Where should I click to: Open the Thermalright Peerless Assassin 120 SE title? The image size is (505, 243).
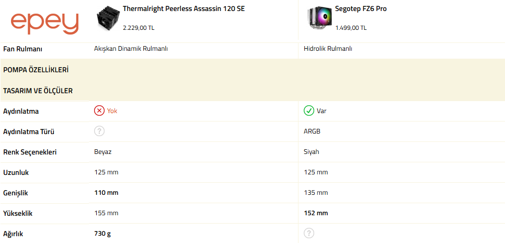pyautogui.click(x=183, y=9)
